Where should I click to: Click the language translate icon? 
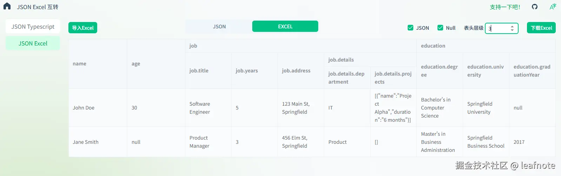(x=553, y=7)
